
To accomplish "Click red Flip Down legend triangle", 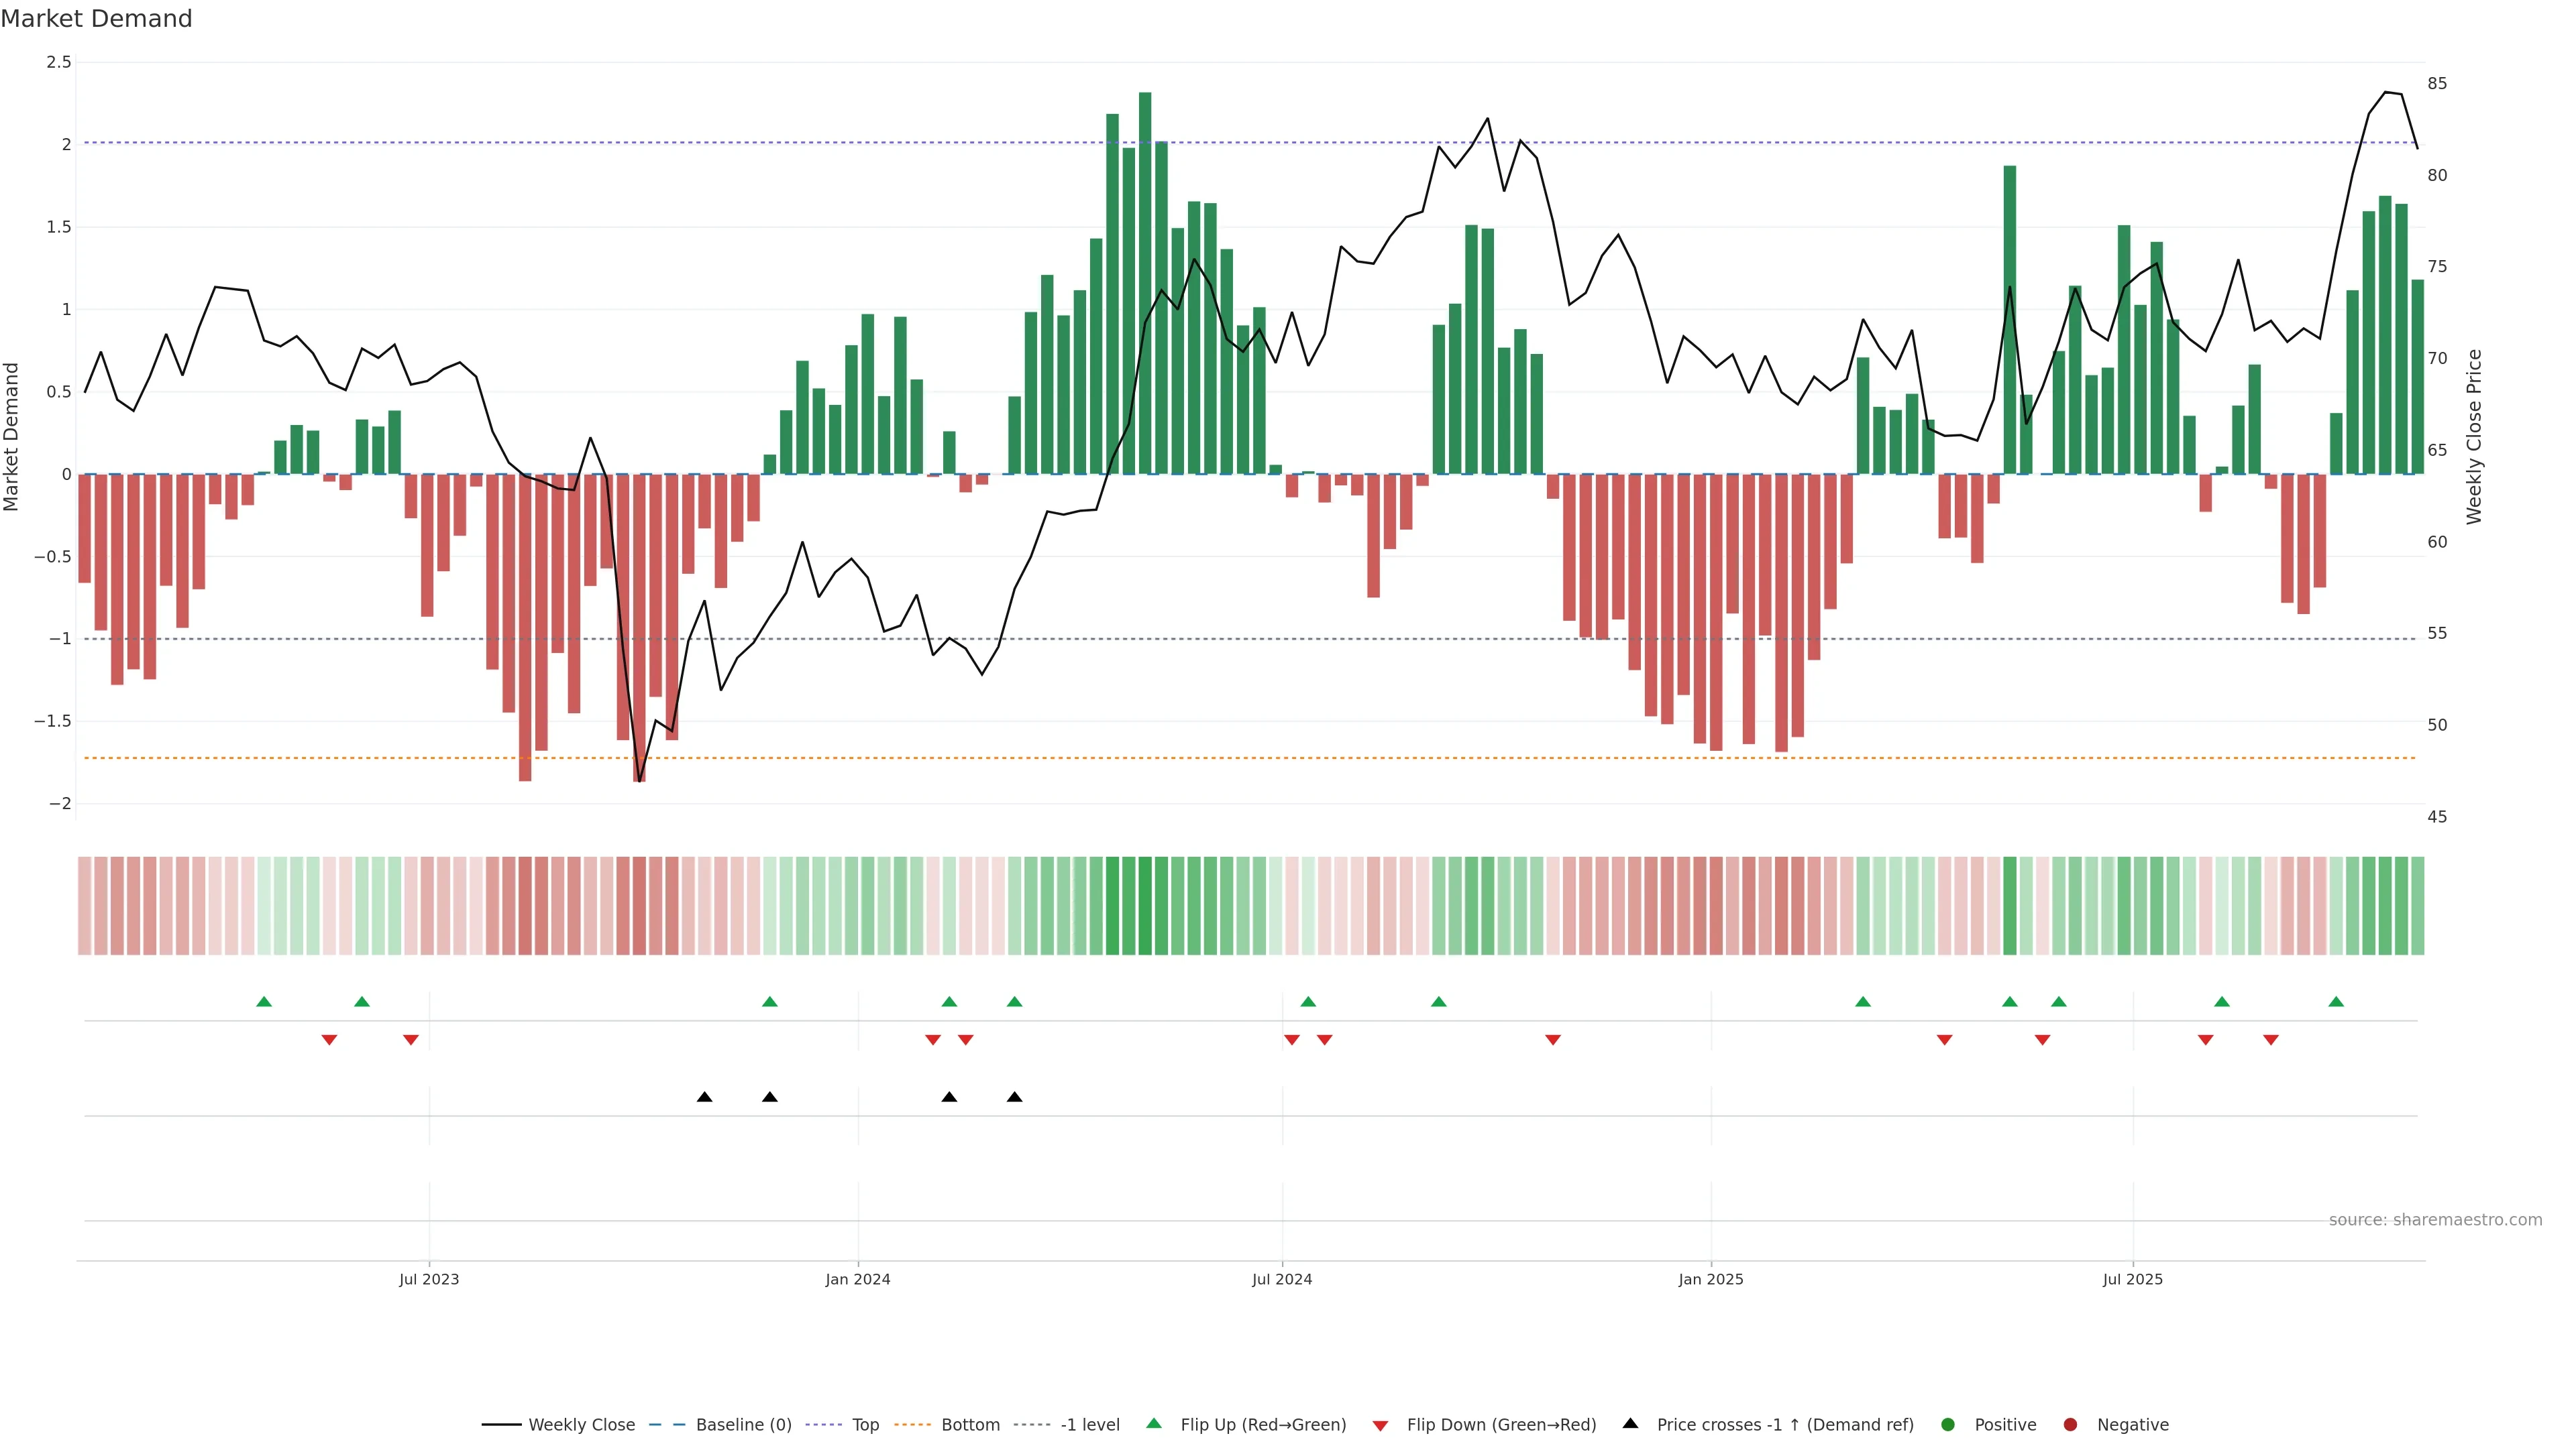I will [x=1380, y=1425].
